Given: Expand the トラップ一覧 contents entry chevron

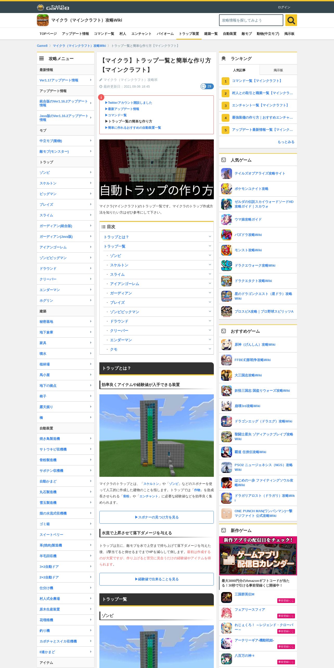Looking at the screenshot, I should [210, 246].
